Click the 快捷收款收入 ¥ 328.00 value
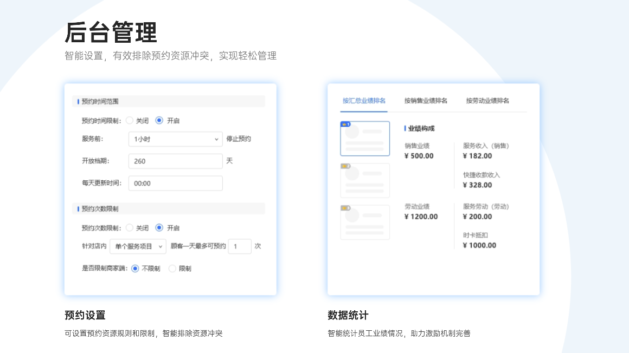 (477, 185)
